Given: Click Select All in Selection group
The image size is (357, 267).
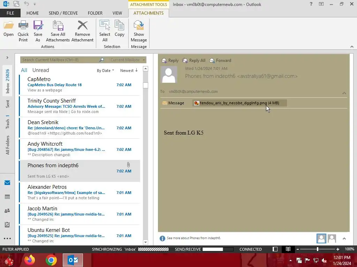Looking at the screenshot, I should (105, 31).
